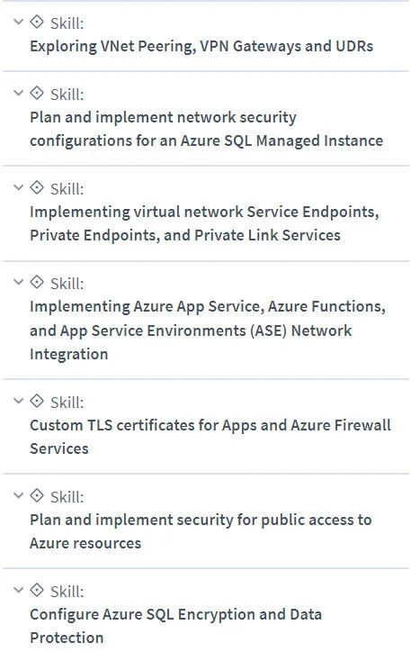Click the skill icon for App Service Environments item
Screen dimensions: 411x652
[x=37, y=282]
